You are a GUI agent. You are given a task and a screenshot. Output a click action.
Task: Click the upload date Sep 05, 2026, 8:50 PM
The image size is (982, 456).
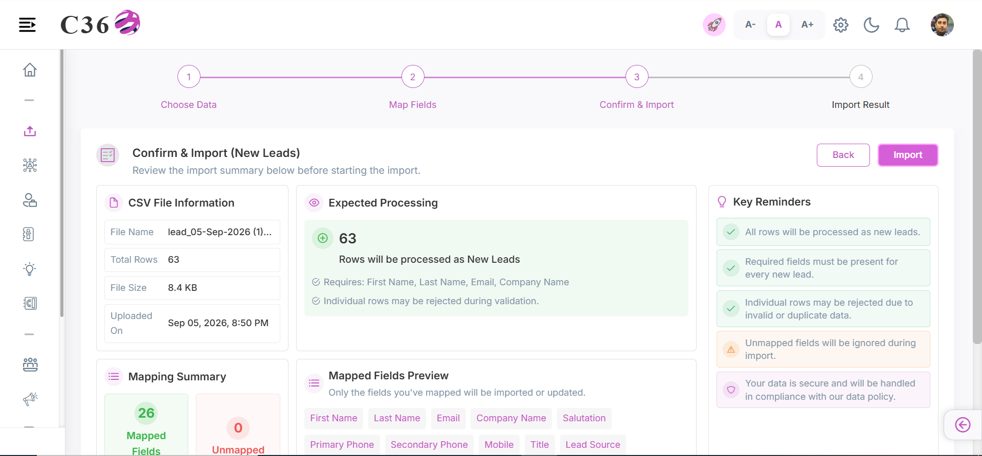point(218,323)
